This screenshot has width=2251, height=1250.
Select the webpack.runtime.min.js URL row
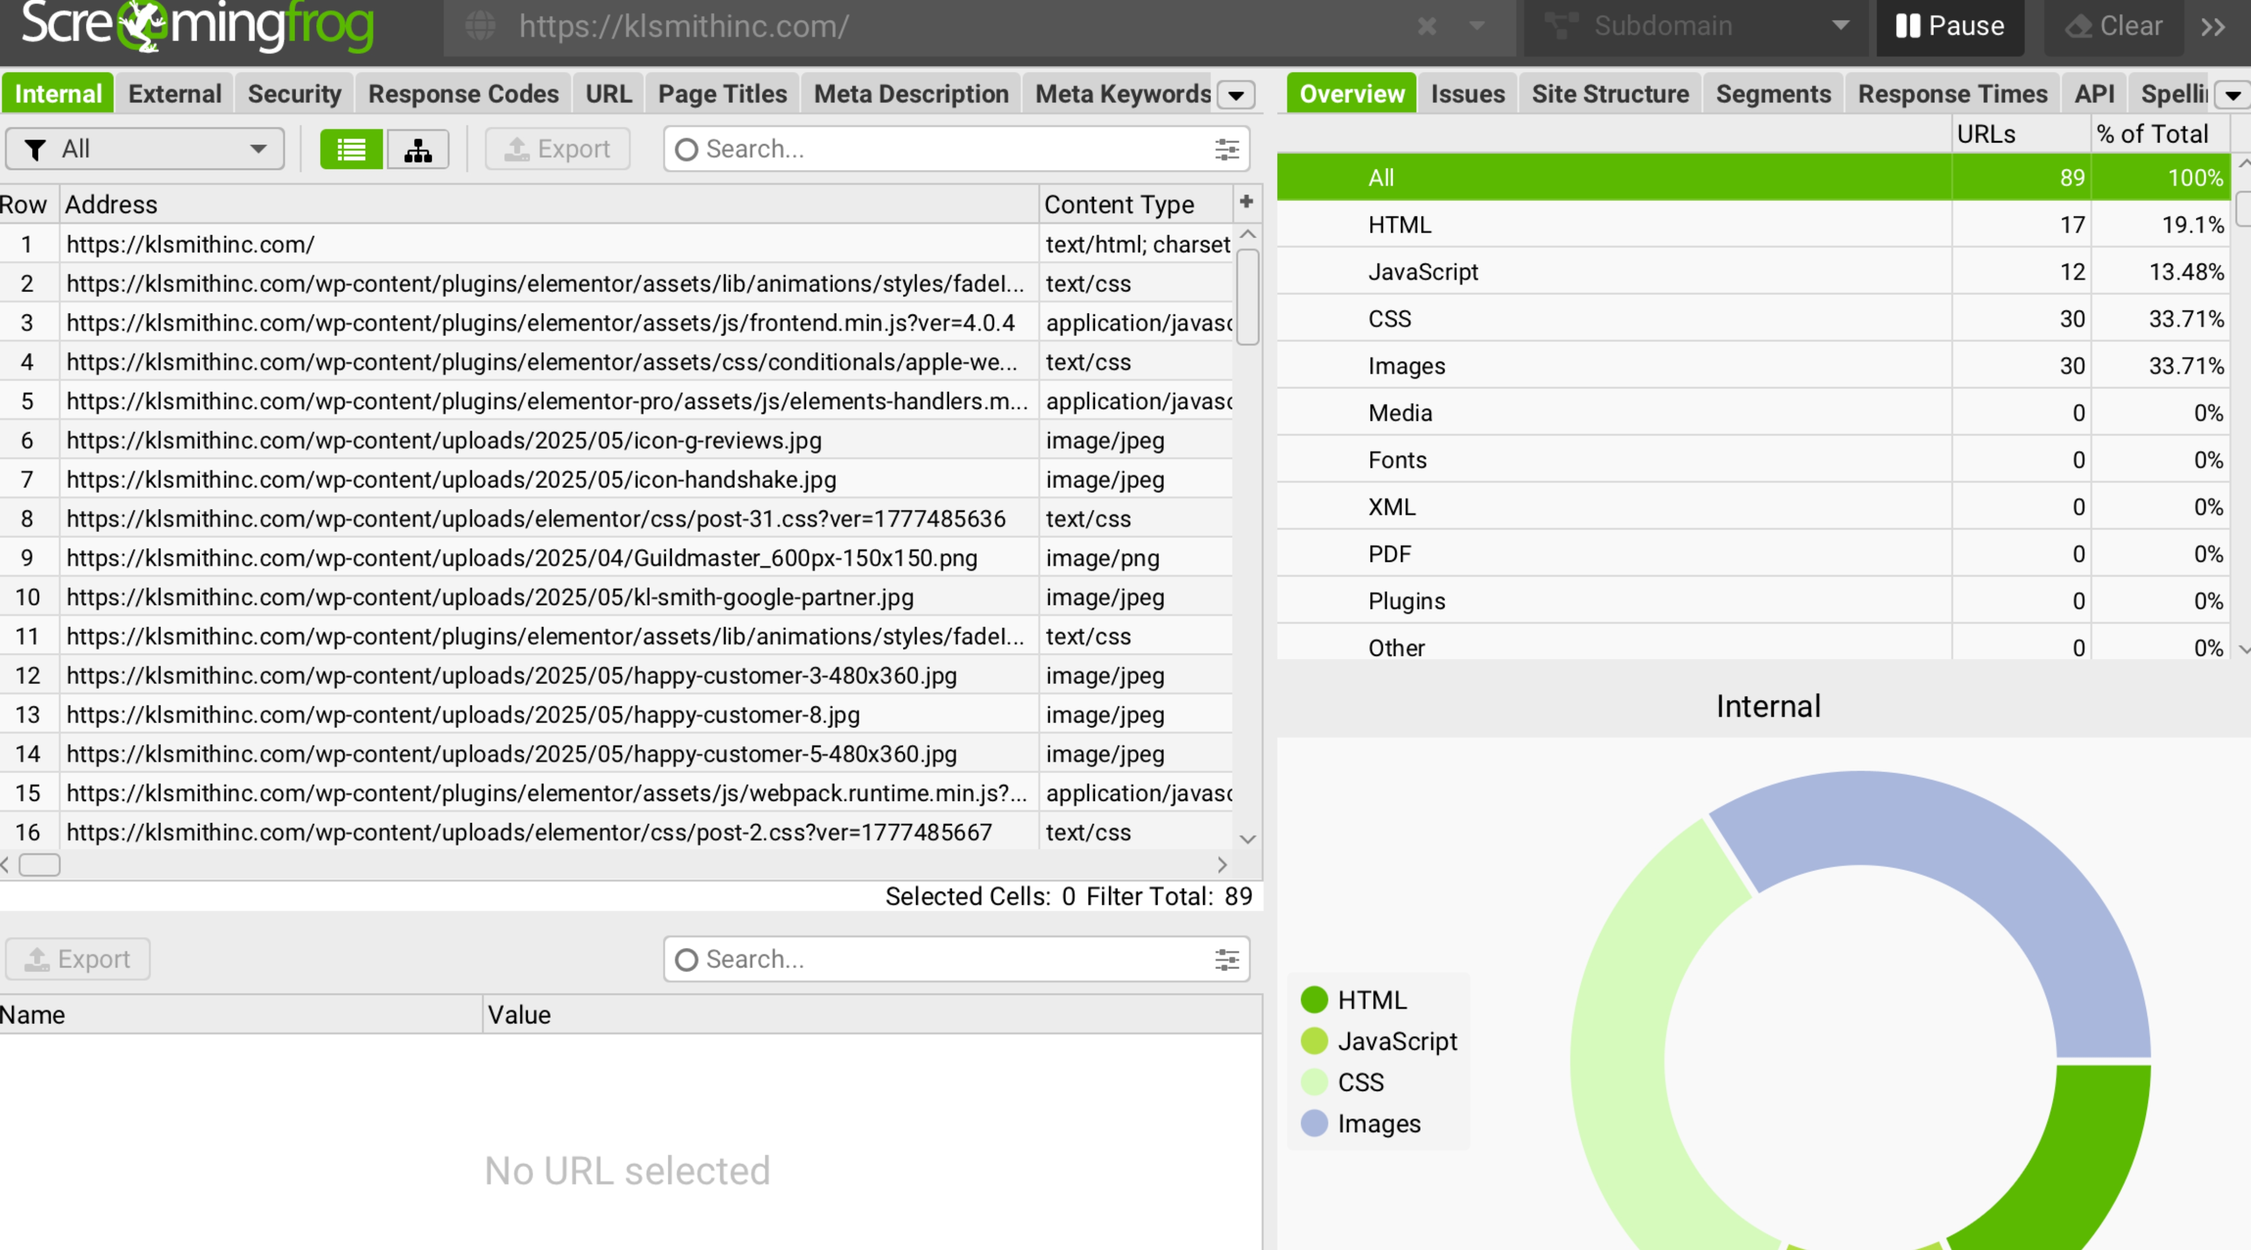[x=616, y=793]
